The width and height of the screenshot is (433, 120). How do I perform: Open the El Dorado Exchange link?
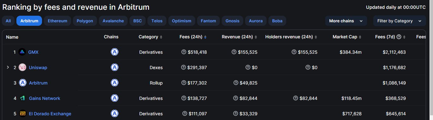tap(50, 114)
